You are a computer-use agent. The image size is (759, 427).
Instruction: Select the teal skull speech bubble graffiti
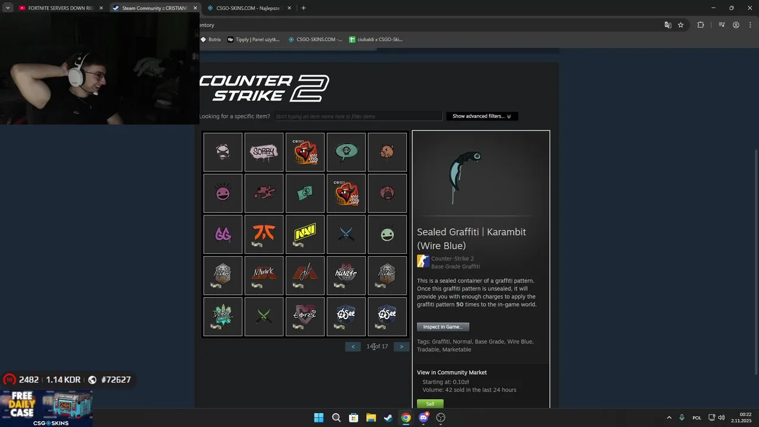pos(346,152)
